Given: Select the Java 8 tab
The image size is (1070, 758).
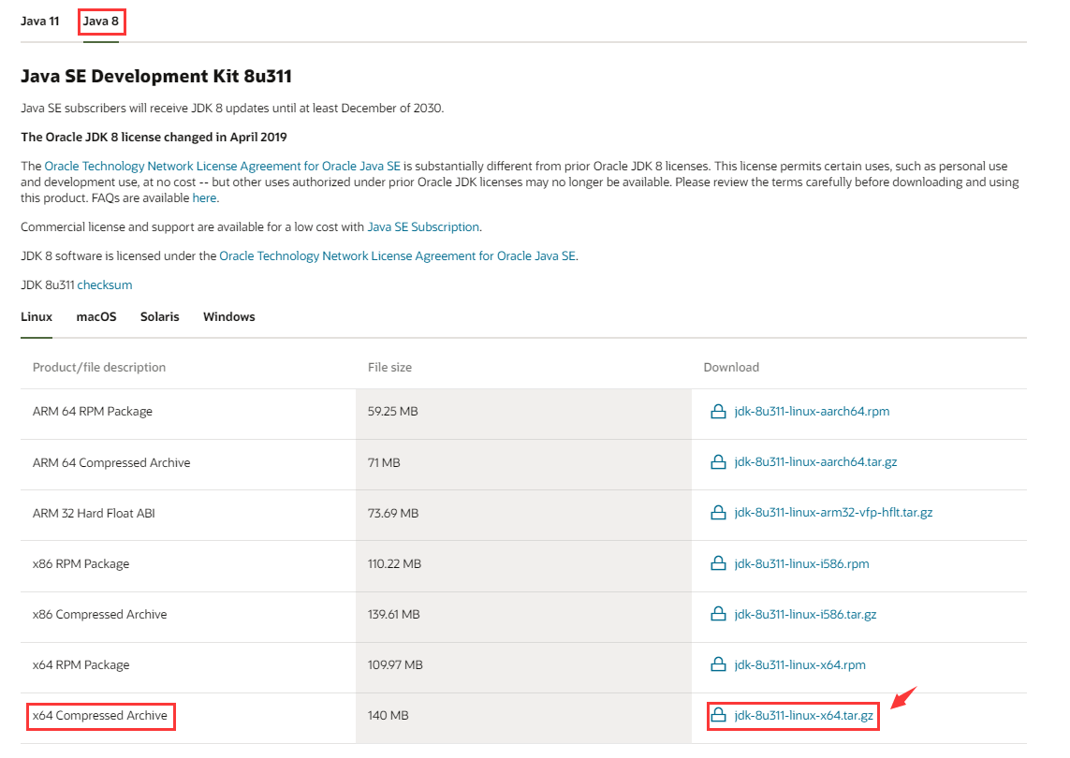Looking at the screenshot, I should pyautogui.click(x=101, y=22).
